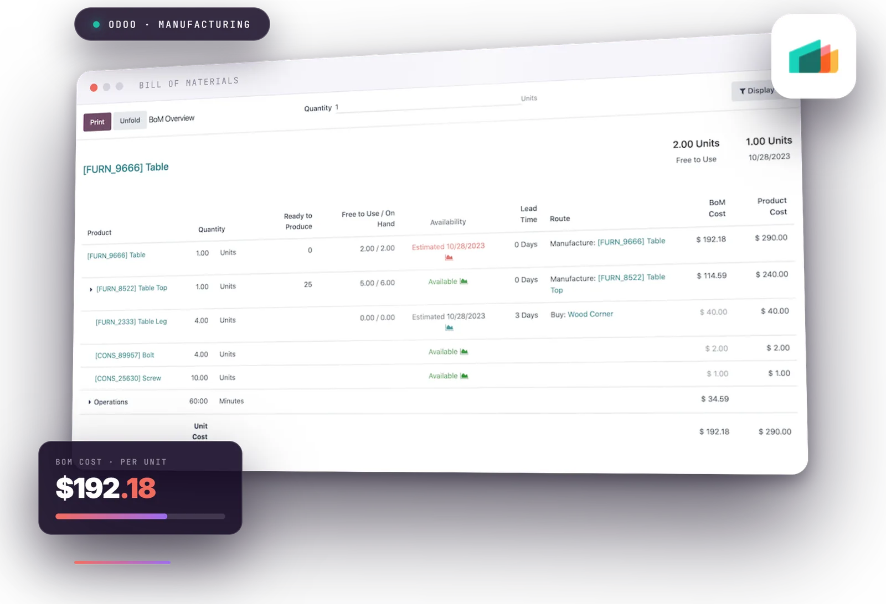886x604 pixels.
Task: Click the 2.00 Units Free to Use summary
Action: tap(696, 151)
